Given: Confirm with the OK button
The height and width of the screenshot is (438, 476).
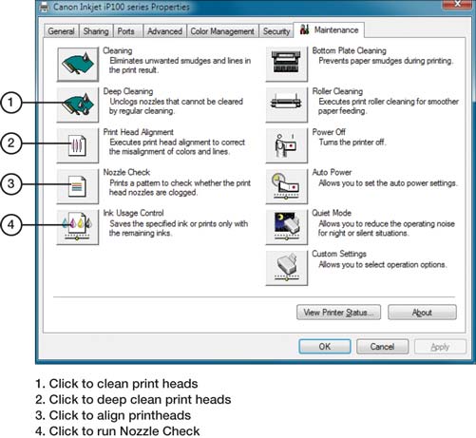Looking at the screenshot, I should coord(325,347).
